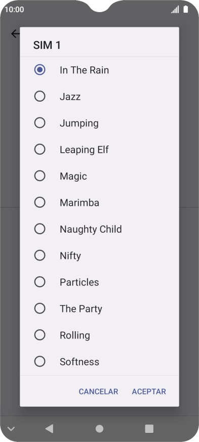Pick the Naughty Child ringtone
199x442 pixels.
coord(99,229)
